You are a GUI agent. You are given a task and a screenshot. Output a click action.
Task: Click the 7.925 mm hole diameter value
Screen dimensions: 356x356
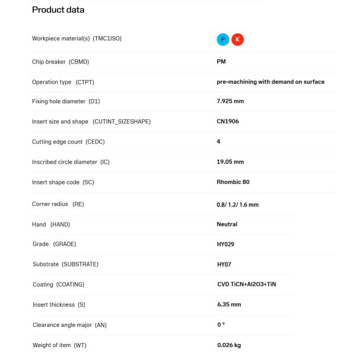(230, 101)
